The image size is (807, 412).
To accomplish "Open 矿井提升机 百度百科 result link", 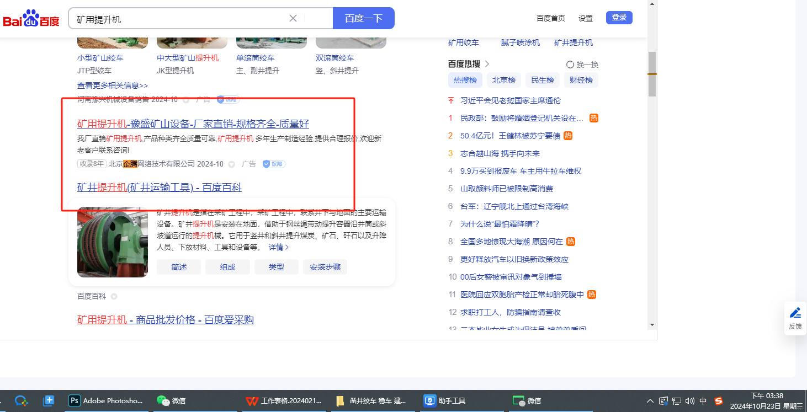I will (x=159, y=188).
